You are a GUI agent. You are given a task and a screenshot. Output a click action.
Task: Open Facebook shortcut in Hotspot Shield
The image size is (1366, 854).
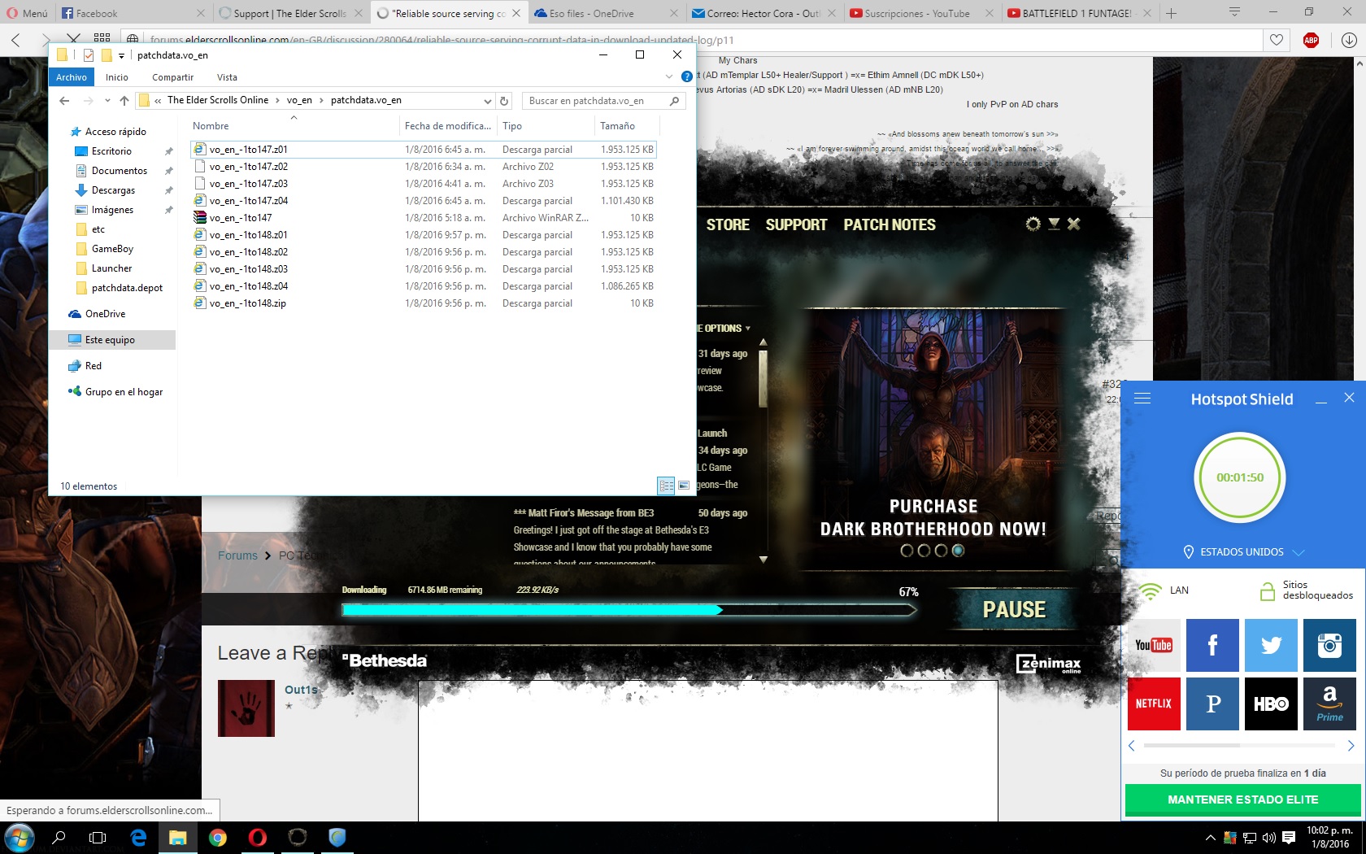[1212, 645]
